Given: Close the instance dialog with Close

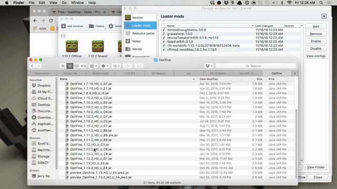Looking at the screenshot, I should point(318,177).
